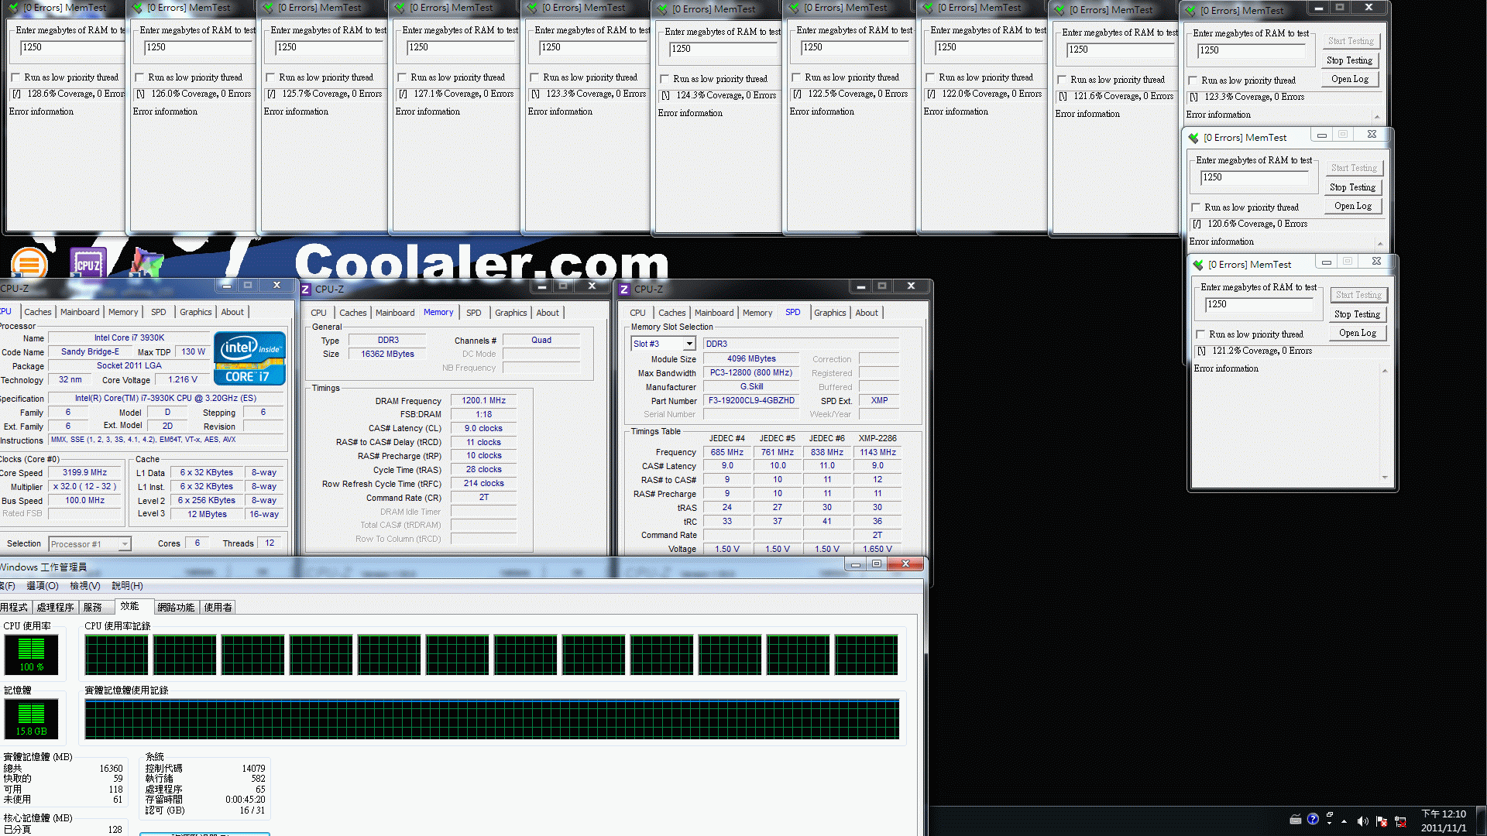
Task: Click the Part Number F3-19200CL9-4GBZHD value
Action: (x=751, y=401)
